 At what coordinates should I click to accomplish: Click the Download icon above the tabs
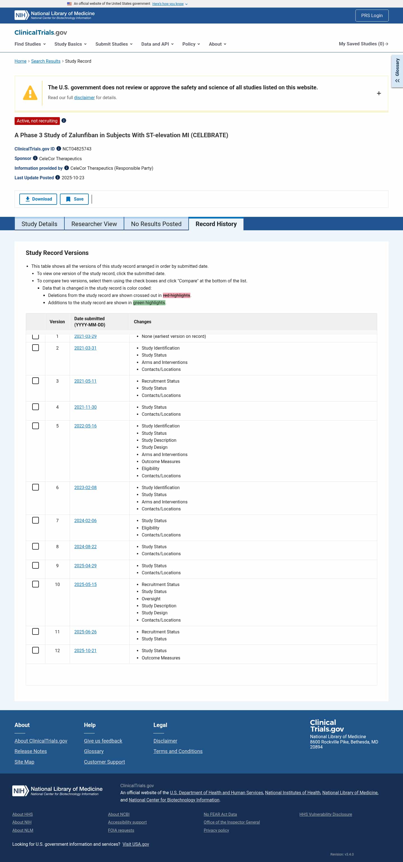point(27,199)
